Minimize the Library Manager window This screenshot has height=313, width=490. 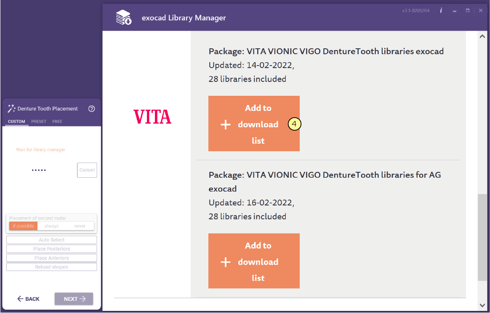point(454,11)
